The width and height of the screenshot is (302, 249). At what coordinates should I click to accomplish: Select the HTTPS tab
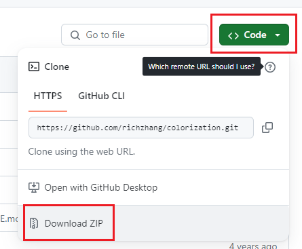click(48, 96)
